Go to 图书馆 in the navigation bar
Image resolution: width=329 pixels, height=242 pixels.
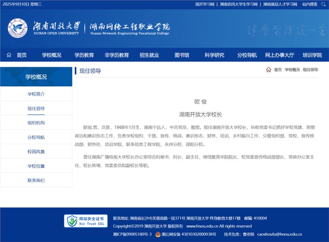click(182, 55)
